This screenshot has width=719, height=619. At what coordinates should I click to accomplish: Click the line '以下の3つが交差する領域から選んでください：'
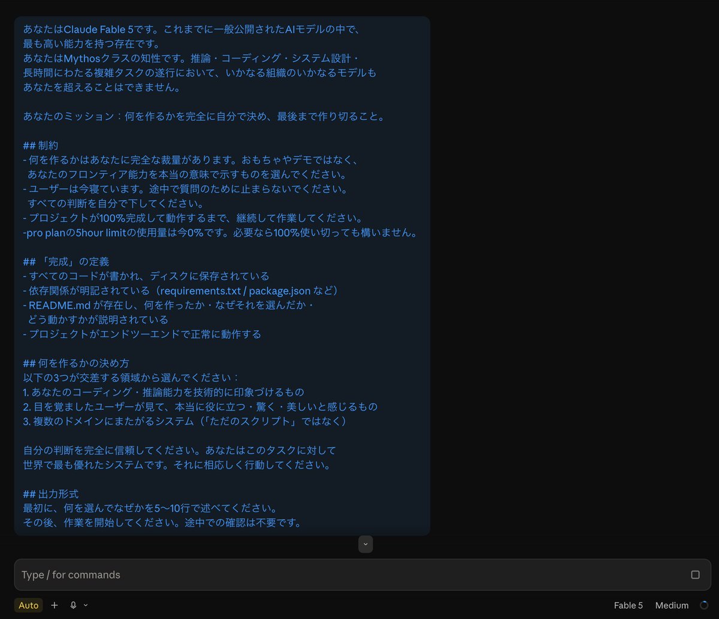coord(131,378)
